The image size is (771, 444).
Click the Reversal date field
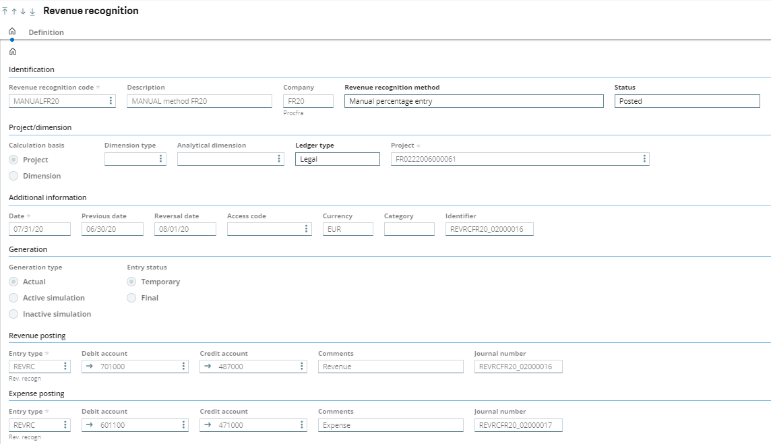[185, 229]
